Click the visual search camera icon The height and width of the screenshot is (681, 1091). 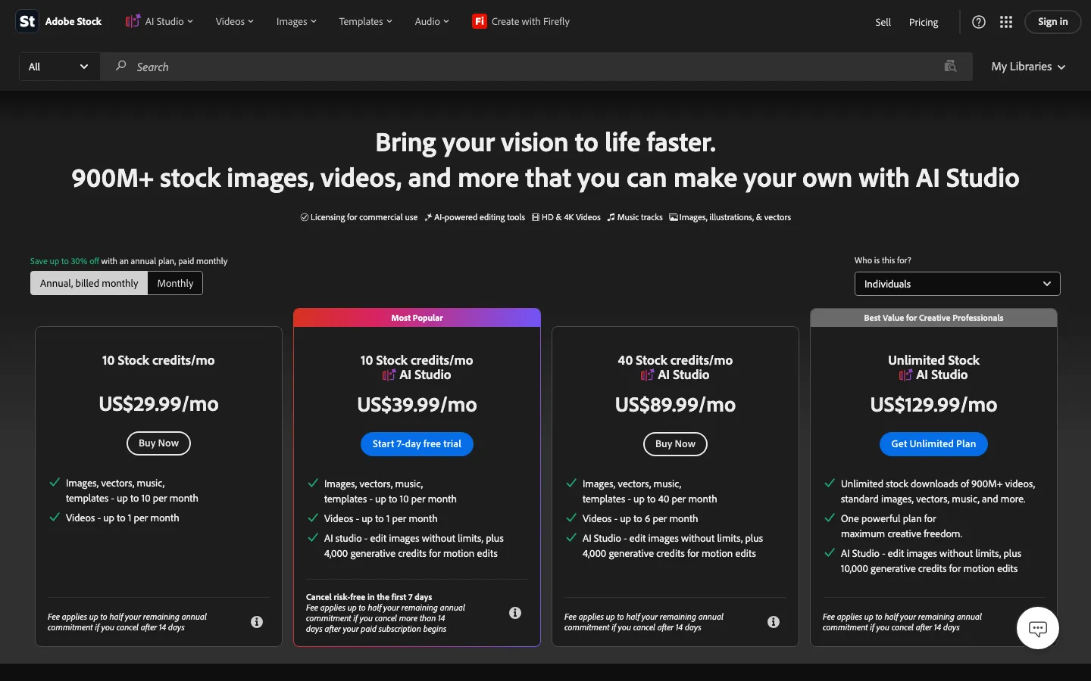[x=950, y=67]
